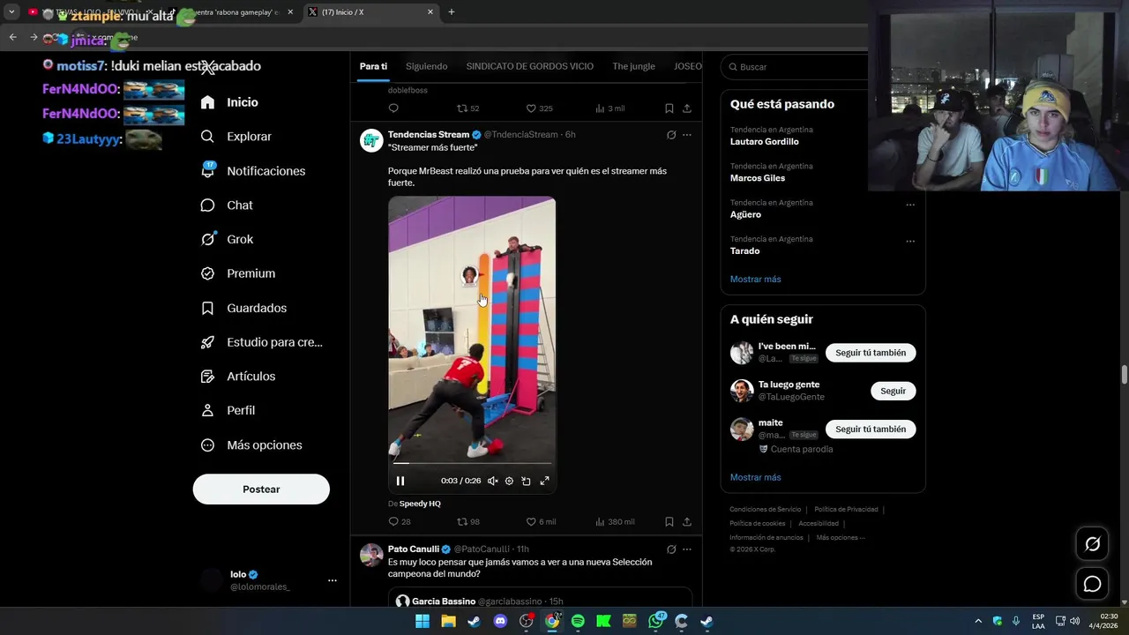
Task: Open Artículos in the sidebar
Action: point(238,377)
